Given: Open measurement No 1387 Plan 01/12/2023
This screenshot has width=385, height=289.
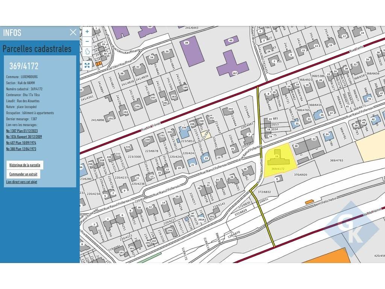Looking at the screenshot, I should coord(24,131).
